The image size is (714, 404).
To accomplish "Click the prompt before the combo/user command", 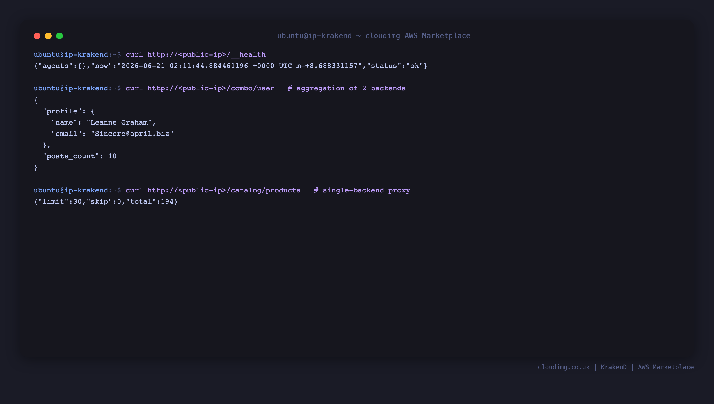I will tap(77, 88).
